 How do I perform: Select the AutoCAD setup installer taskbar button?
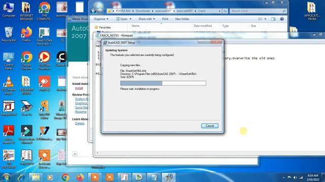coord(169,177)
